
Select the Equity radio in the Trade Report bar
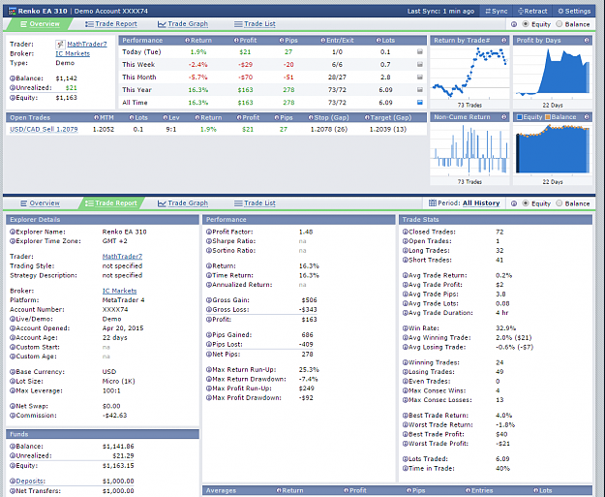(525, 203)
